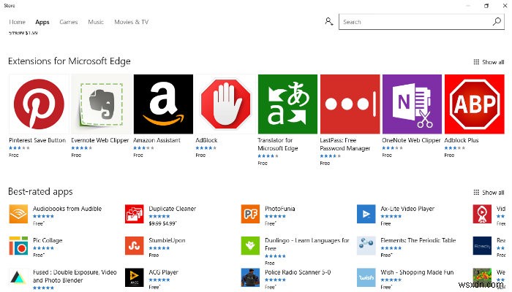Click the OneNote Web Clipper title
Viewport: 512px width, 292px height.
(411, 140)
